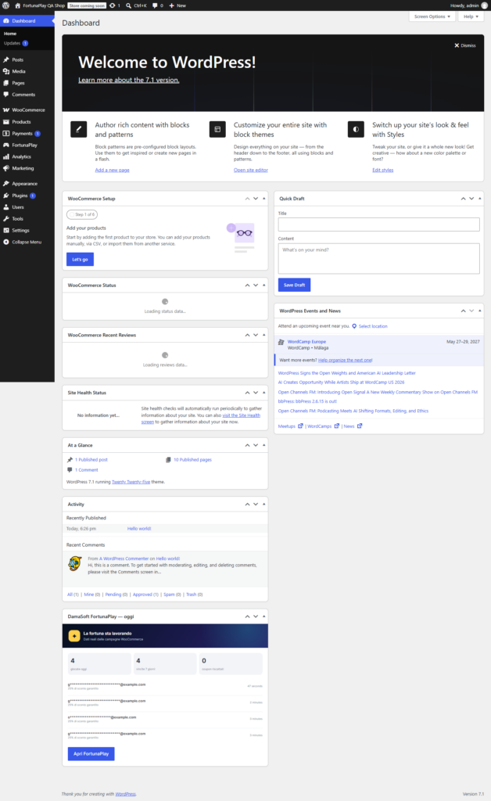Image resolution: width=491 pixels, height=801 pixels.
Task: Toggle the Activity panel
Action: tap(264, 505)
